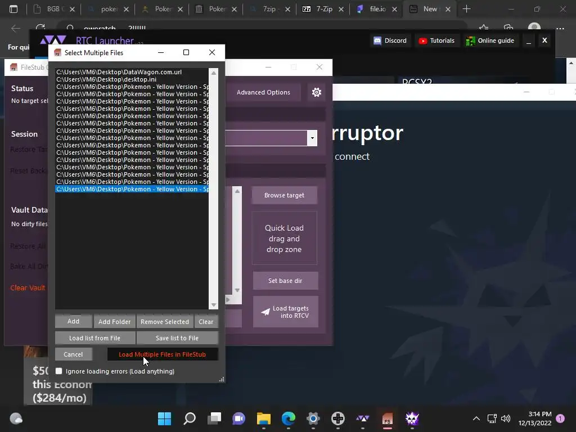
Task: Open weather widget on taskbar
Action: [16, 418]
